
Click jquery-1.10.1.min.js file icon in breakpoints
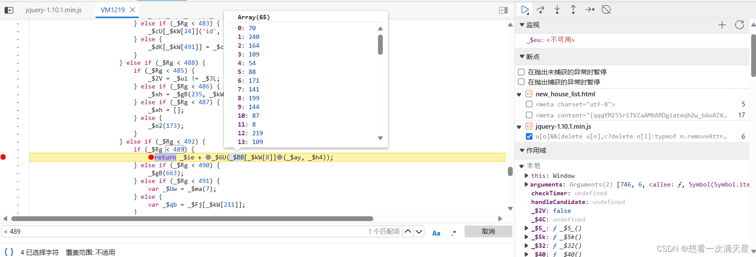pos(529,127)
